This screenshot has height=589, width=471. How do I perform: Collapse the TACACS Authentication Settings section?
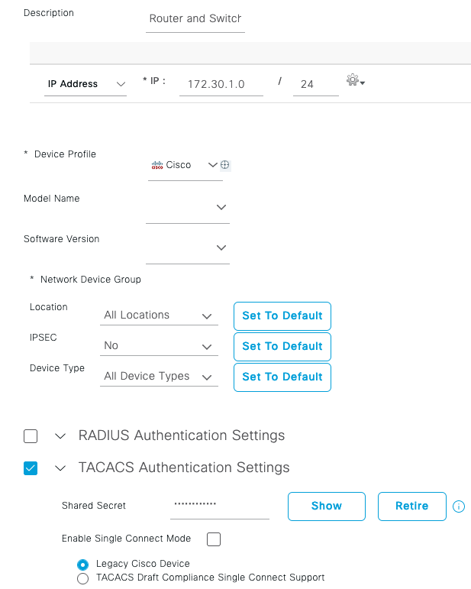point(60,468)
